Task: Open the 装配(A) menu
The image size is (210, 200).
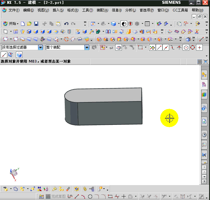Action: coord(102,10)
